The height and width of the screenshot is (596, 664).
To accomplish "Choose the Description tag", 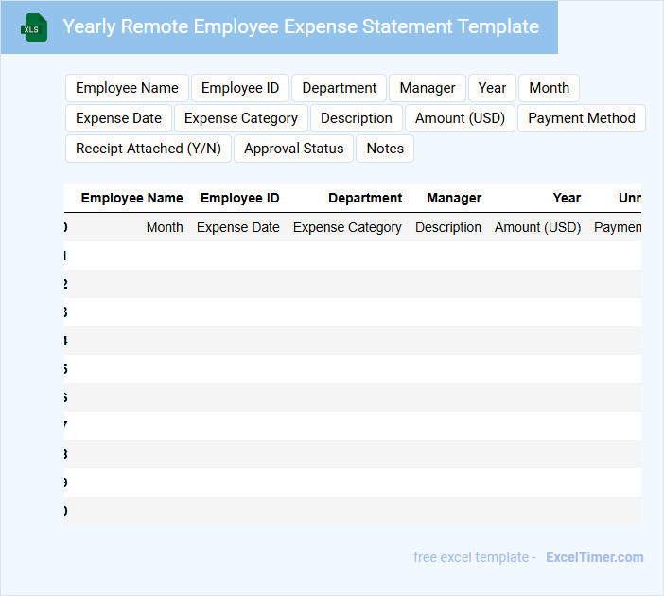I will point(356,118).
